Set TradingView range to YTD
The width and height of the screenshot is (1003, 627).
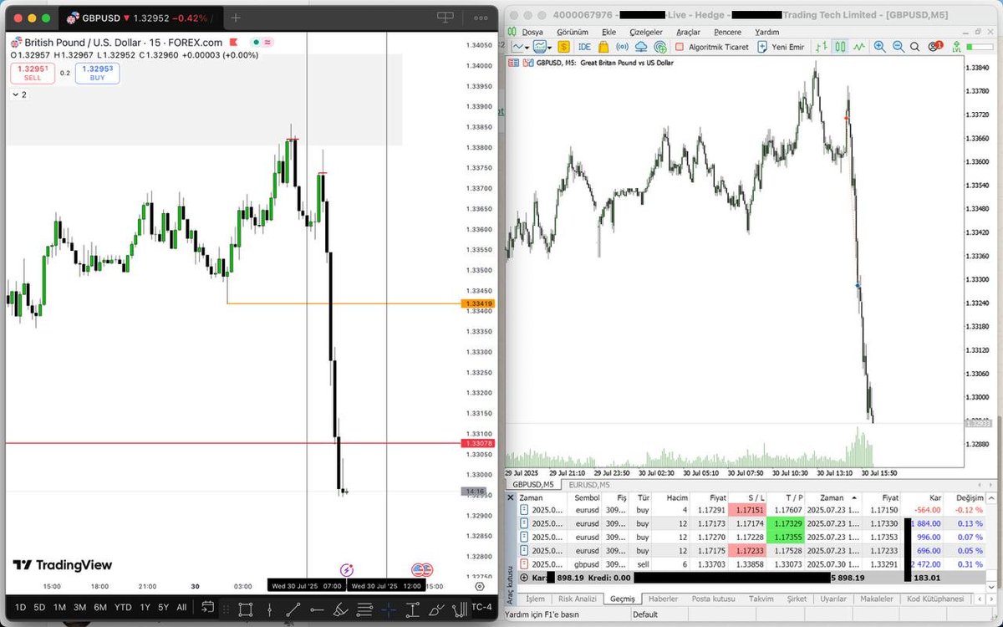123,608
